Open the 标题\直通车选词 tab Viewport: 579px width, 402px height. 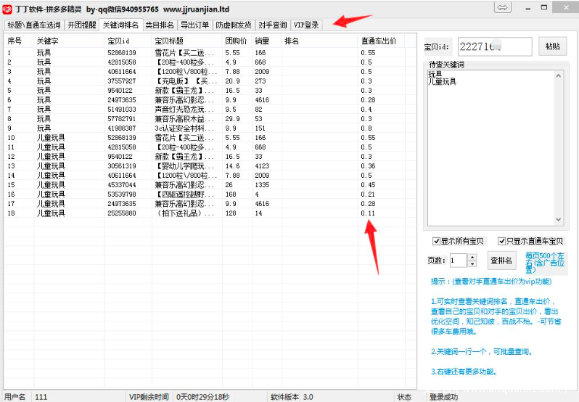[34, 25]
